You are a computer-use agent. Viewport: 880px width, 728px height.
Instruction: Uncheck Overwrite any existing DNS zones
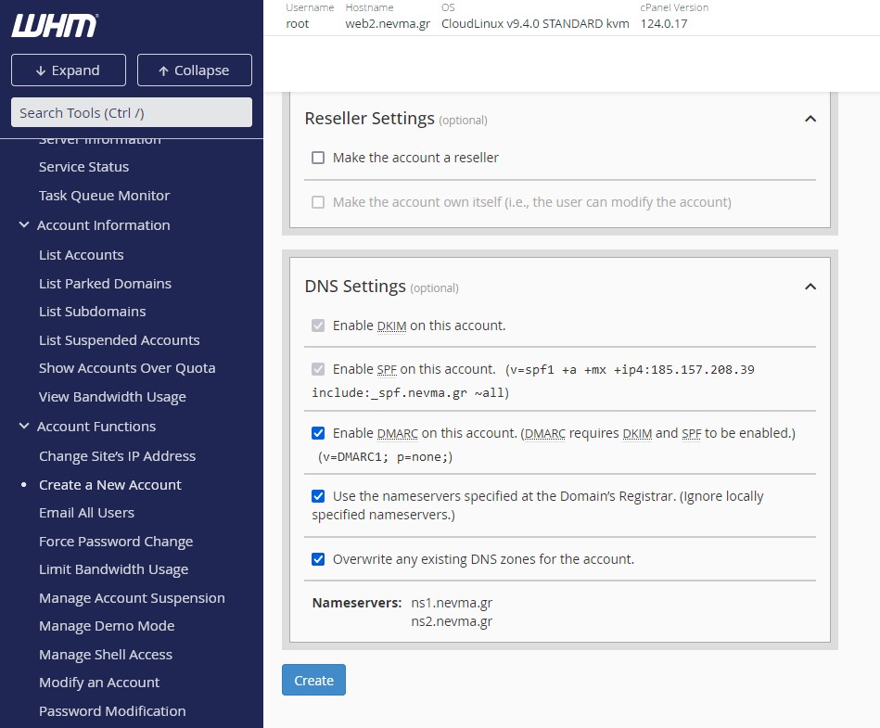click(318, 559)
